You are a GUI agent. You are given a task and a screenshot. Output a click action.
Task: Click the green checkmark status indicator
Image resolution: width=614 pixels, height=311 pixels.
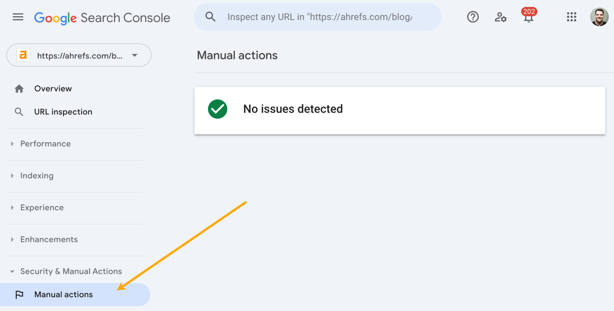(218, 109)
